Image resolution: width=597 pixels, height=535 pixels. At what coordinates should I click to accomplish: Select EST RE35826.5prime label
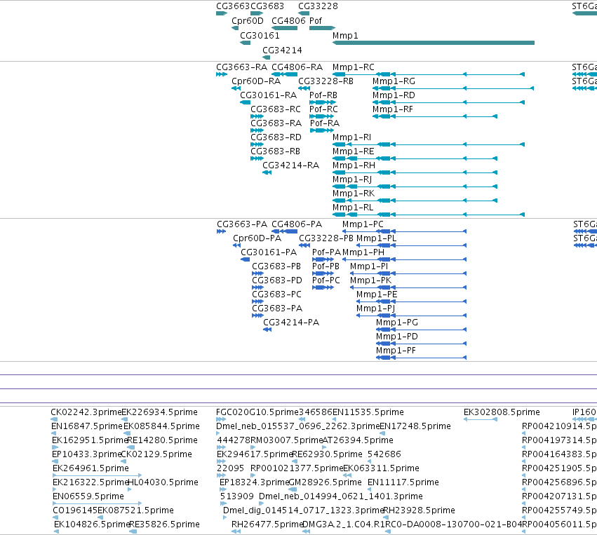point(164,524)
